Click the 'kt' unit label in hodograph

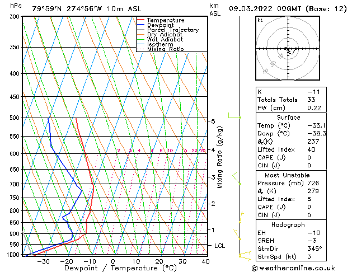pos(260,20)
